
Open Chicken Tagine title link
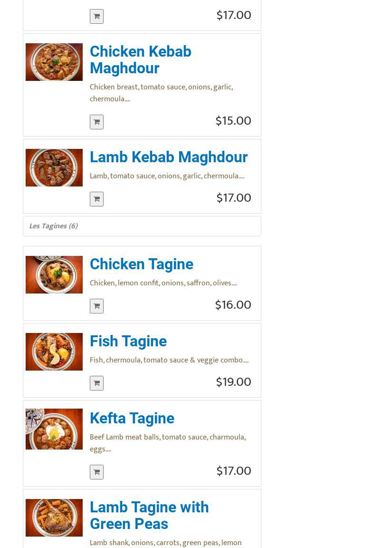tap(141, 264)
